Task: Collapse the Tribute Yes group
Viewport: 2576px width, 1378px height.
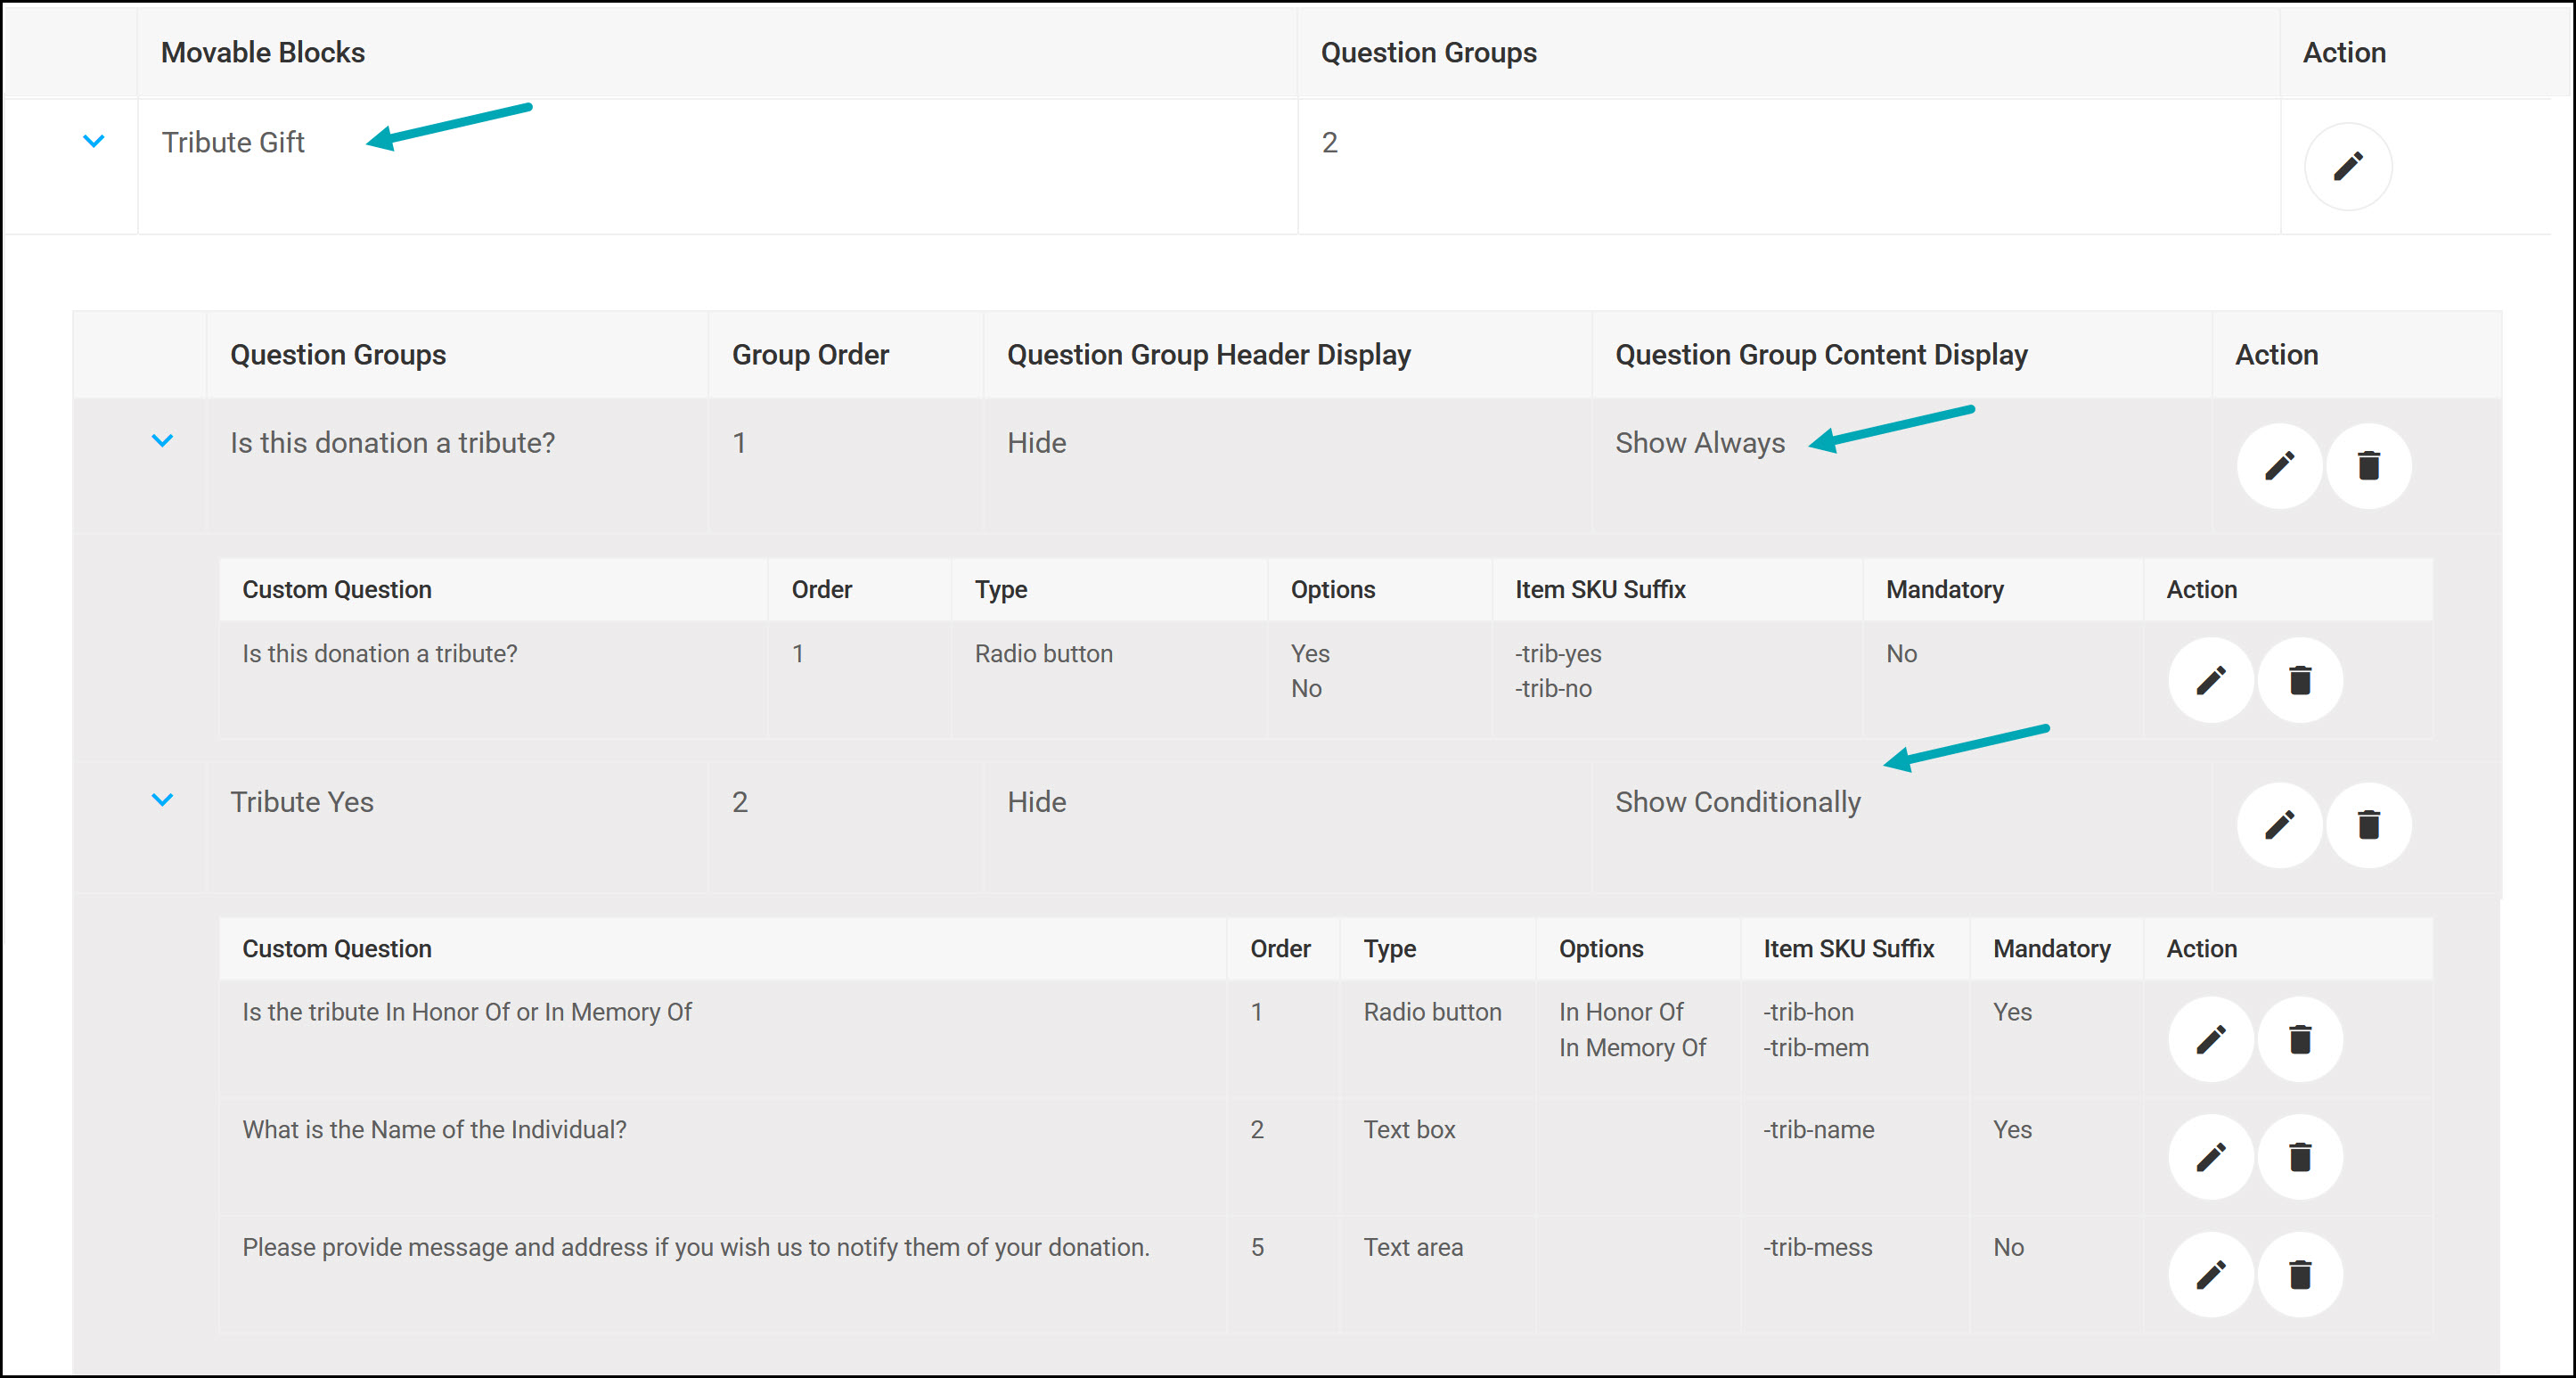Action: pyautogui.click(x=162, y=799)
